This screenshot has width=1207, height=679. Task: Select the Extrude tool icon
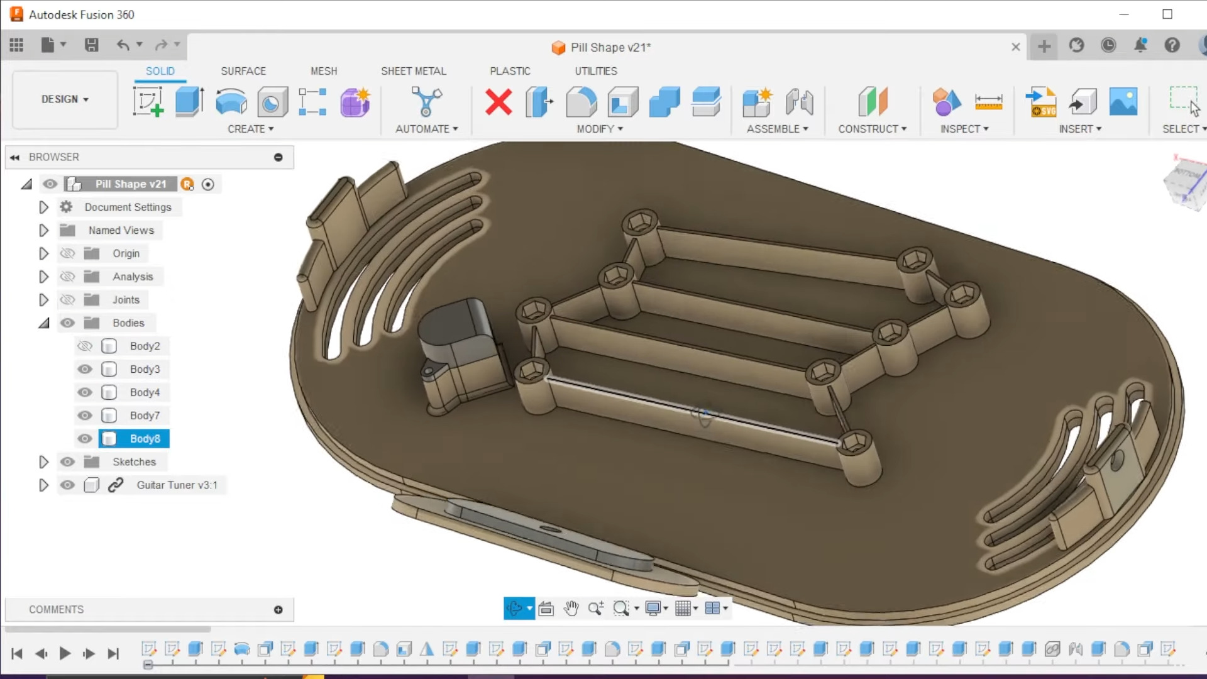189,102
